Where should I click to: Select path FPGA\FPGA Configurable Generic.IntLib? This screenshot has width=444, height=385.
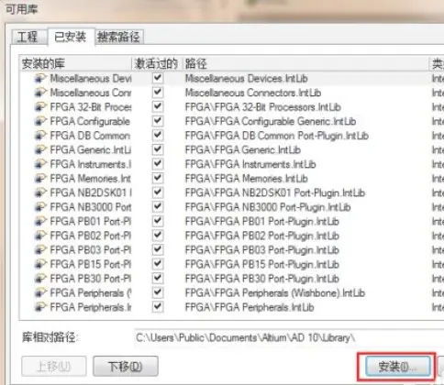(x=271, y=121)
